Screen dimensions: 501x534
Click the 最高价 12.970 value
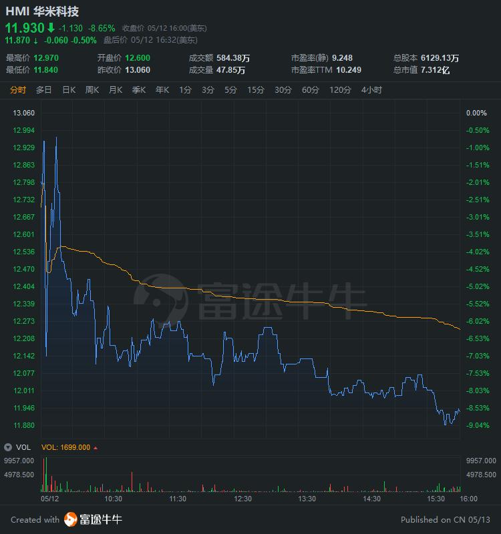[x=46, y=58]
